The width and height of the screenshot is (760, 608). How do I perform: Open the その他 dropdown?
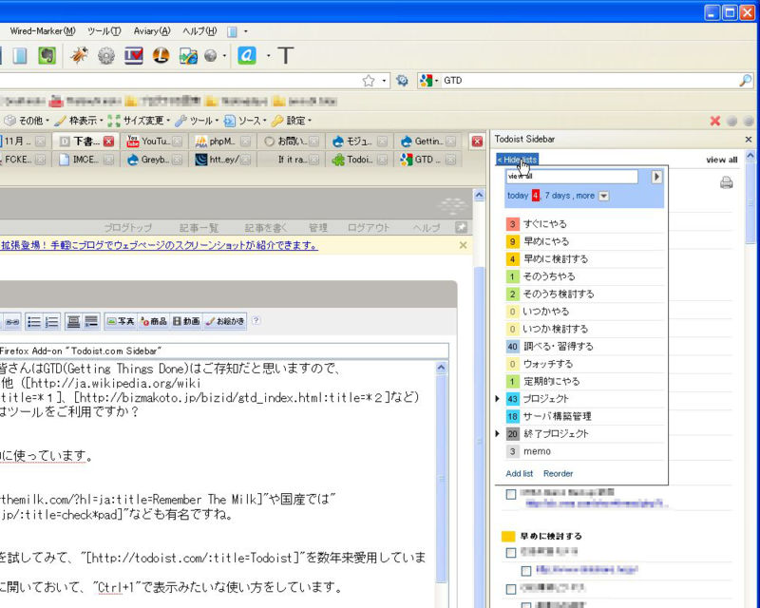28,121
